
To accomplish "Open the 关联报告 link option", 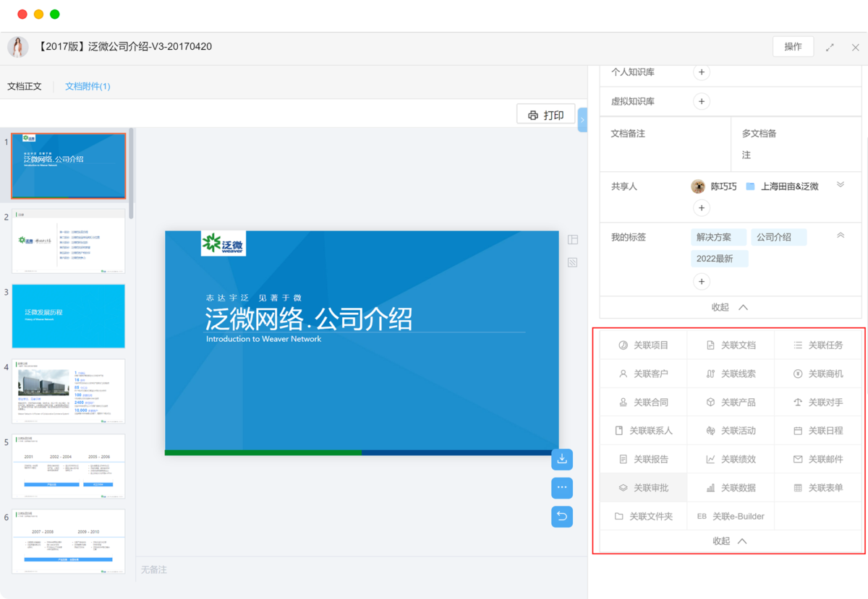I will tap(644, 459).
